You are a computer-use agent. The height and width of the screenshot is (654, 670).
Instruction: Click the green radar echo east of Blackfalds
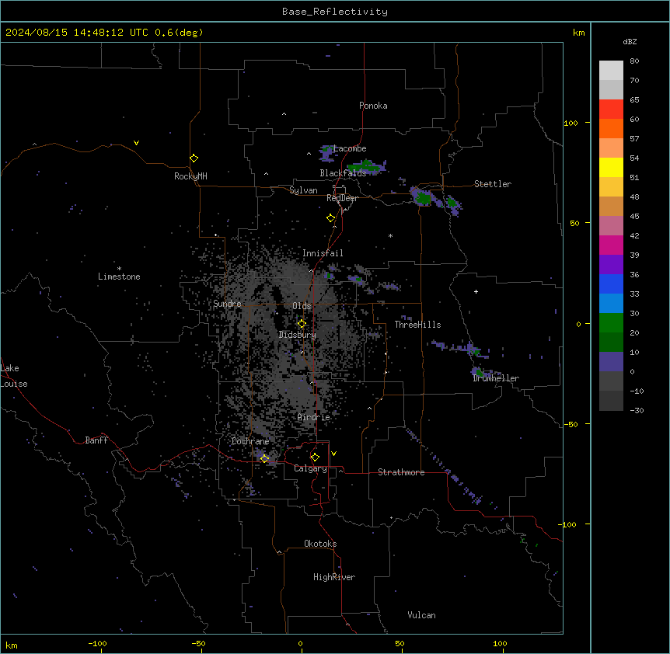click(x=365, y=166)
